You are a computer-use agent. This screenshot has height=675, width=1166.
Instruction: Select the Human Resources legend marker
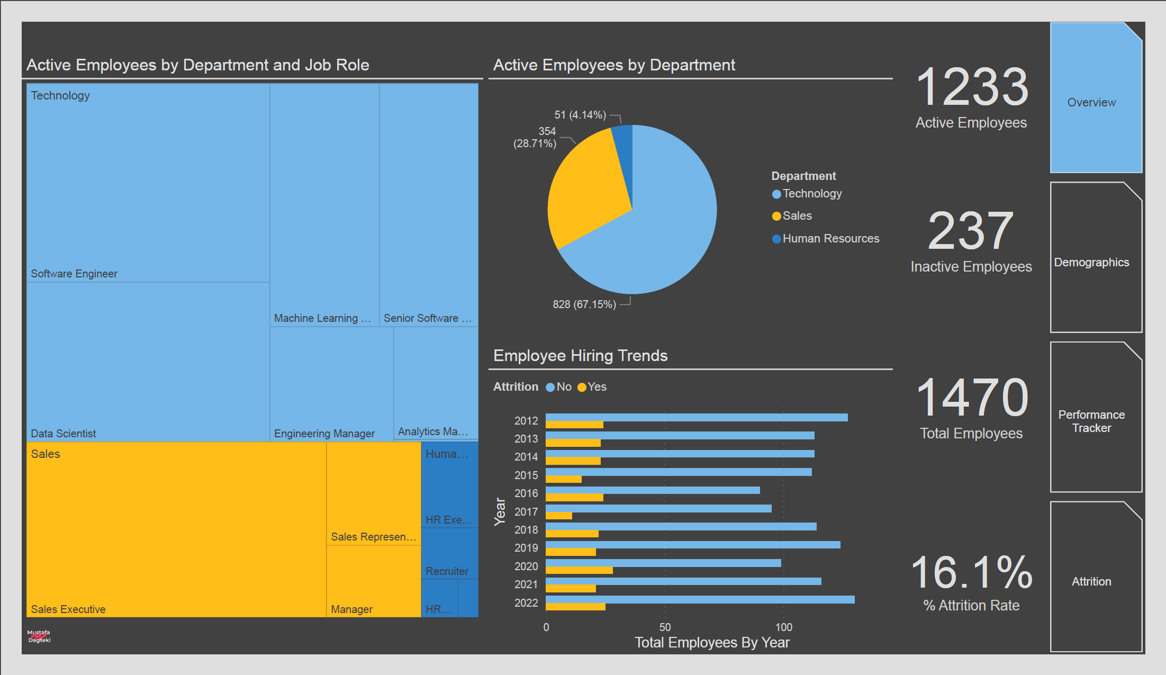tap(776, 239)
